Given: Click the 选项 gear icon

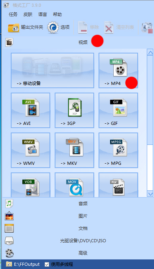Looking at the screenshot, I should click(53, 27).
